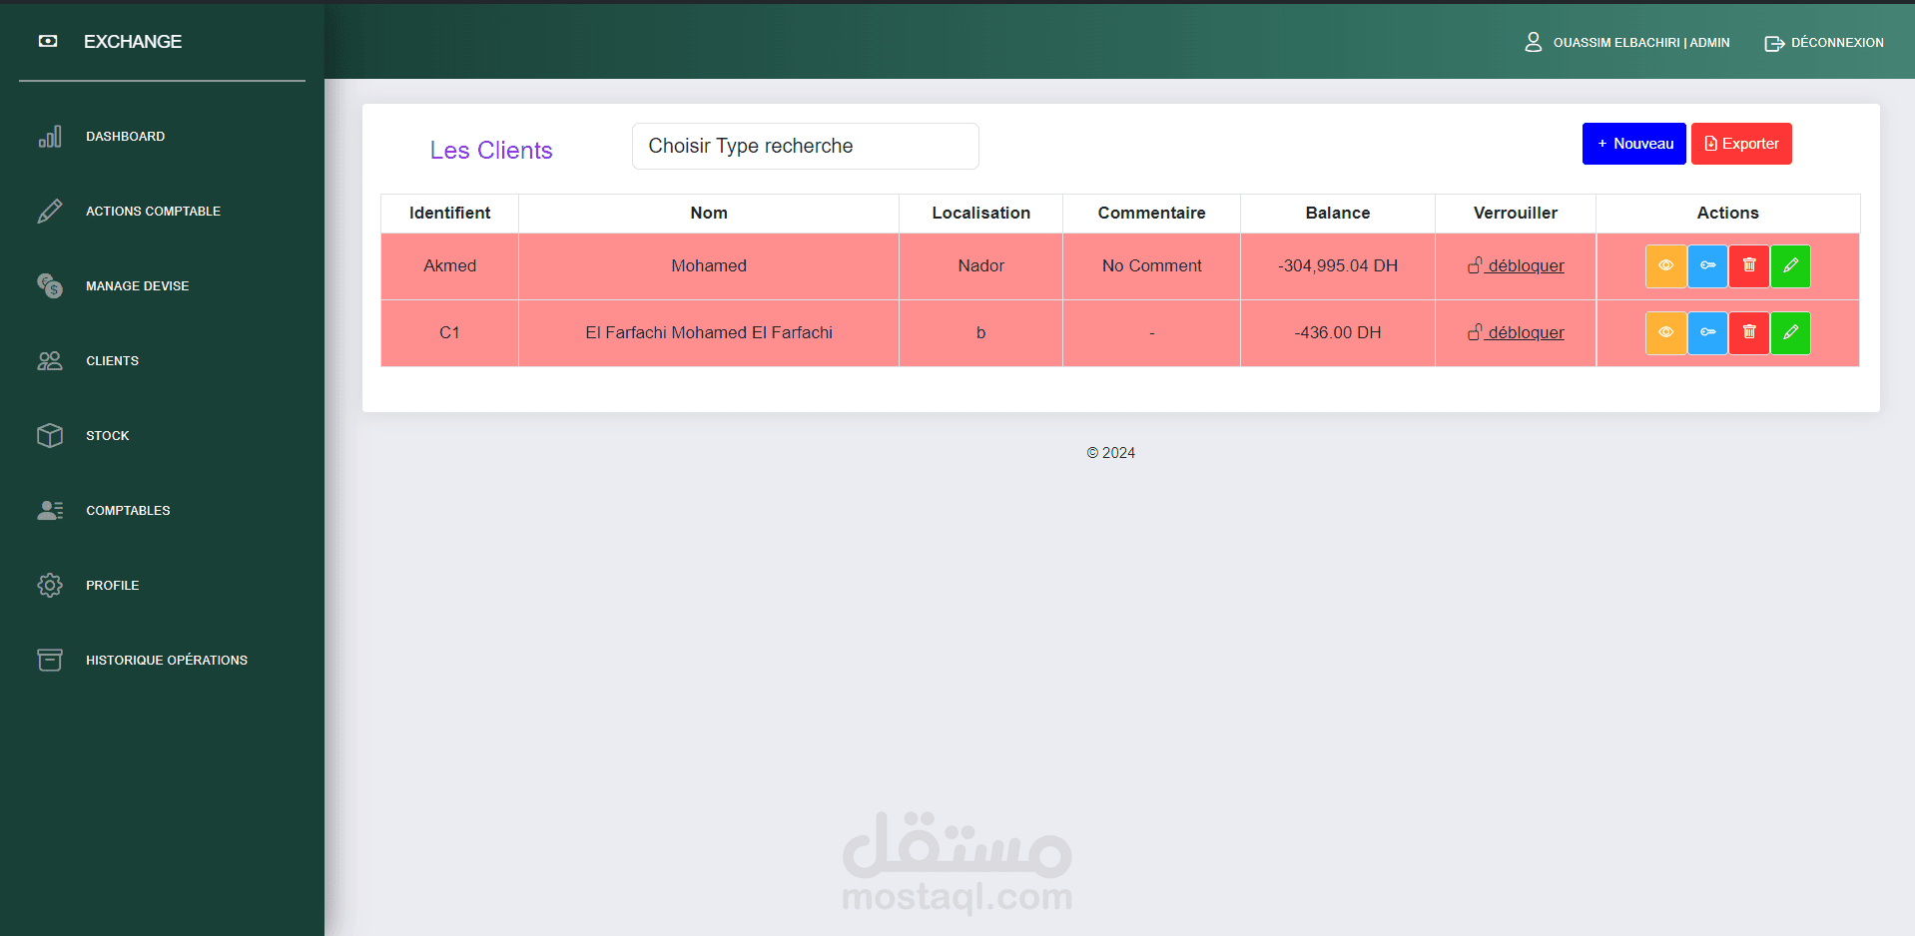Delete client Akmed with trash icon
The height and width of the screenshot is (936, 1915).
(1749, 266)
